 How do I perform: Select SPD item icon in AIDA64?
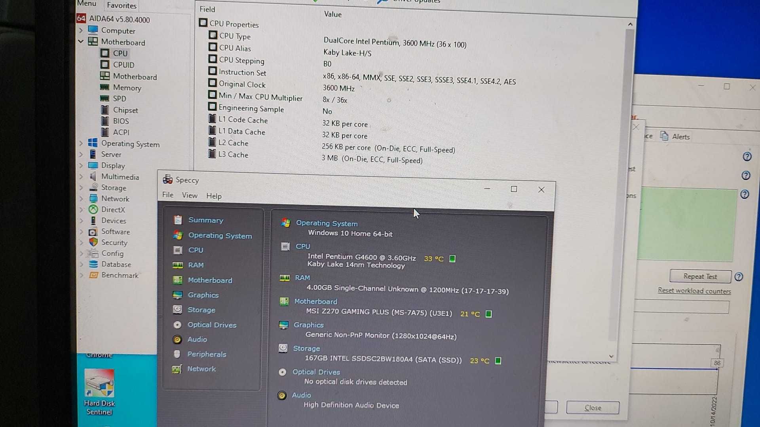coord(105,98)
